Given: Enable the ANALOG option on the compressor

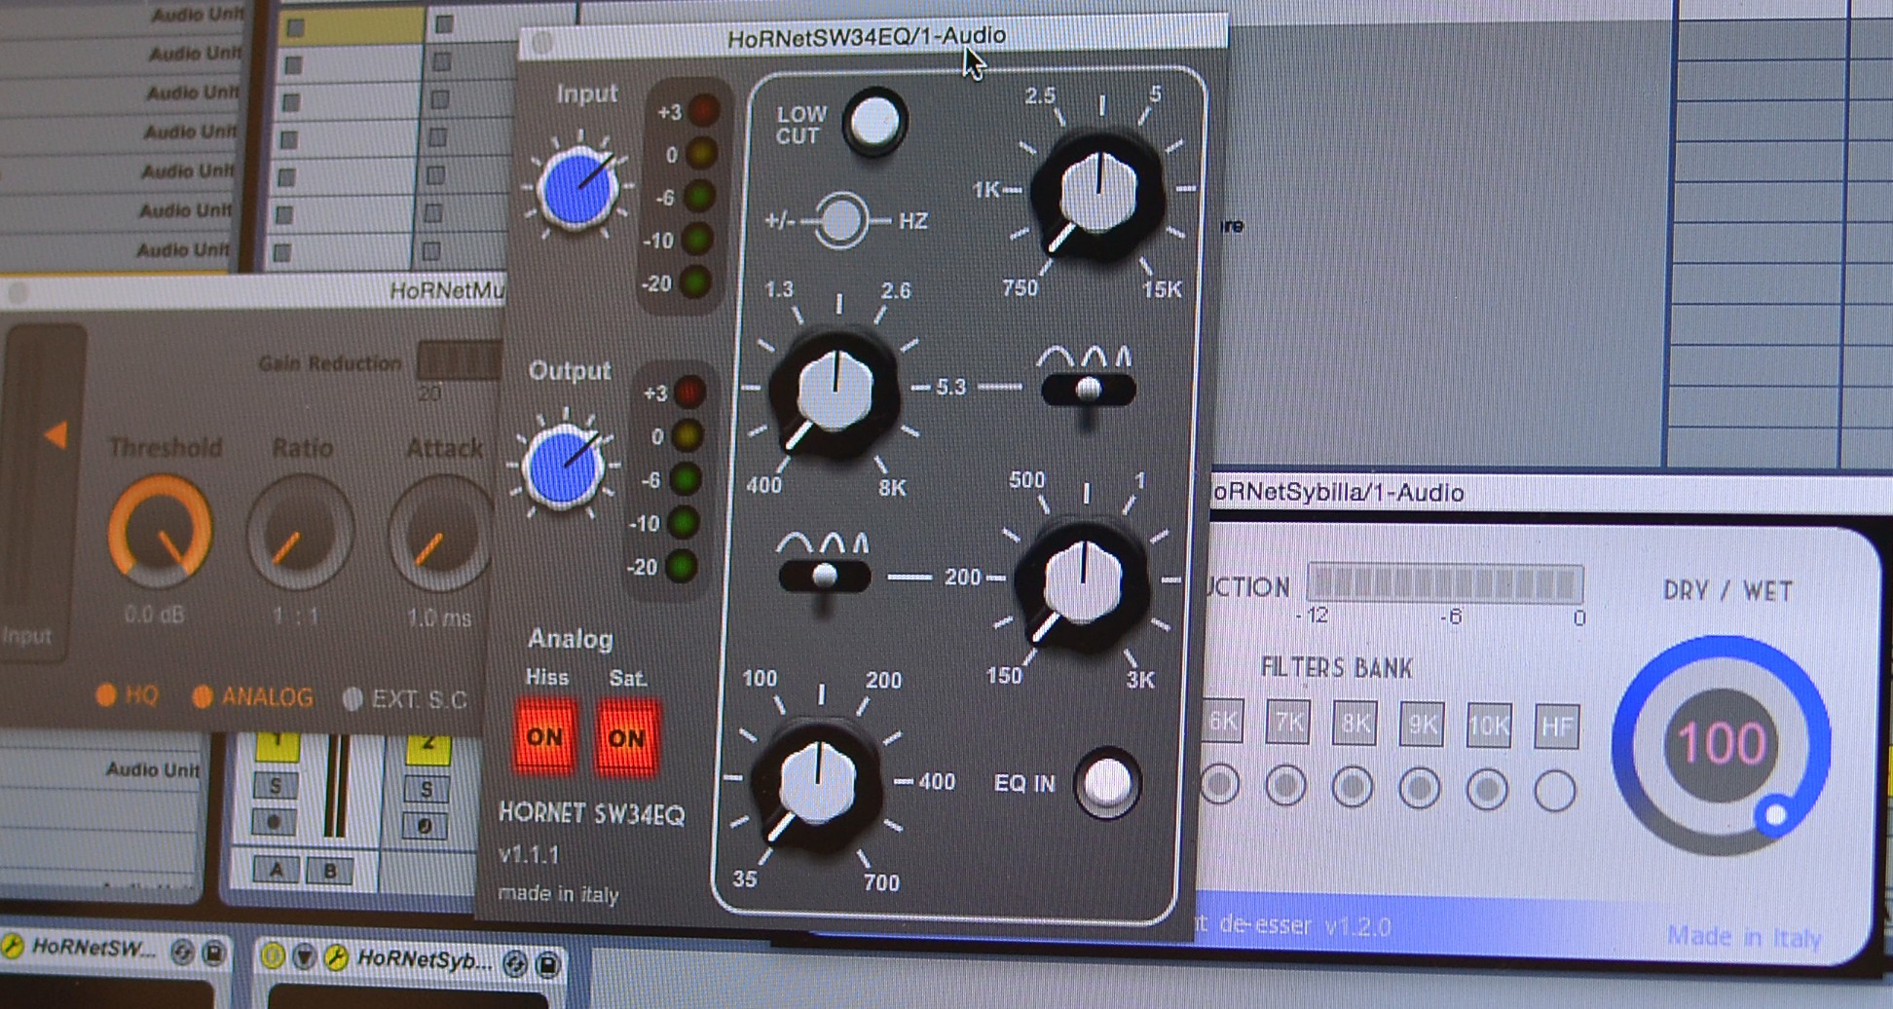Looking at the screenshot, I should 203,696.
